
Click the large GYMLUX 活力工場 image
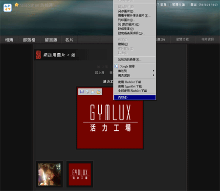[110, 118]
